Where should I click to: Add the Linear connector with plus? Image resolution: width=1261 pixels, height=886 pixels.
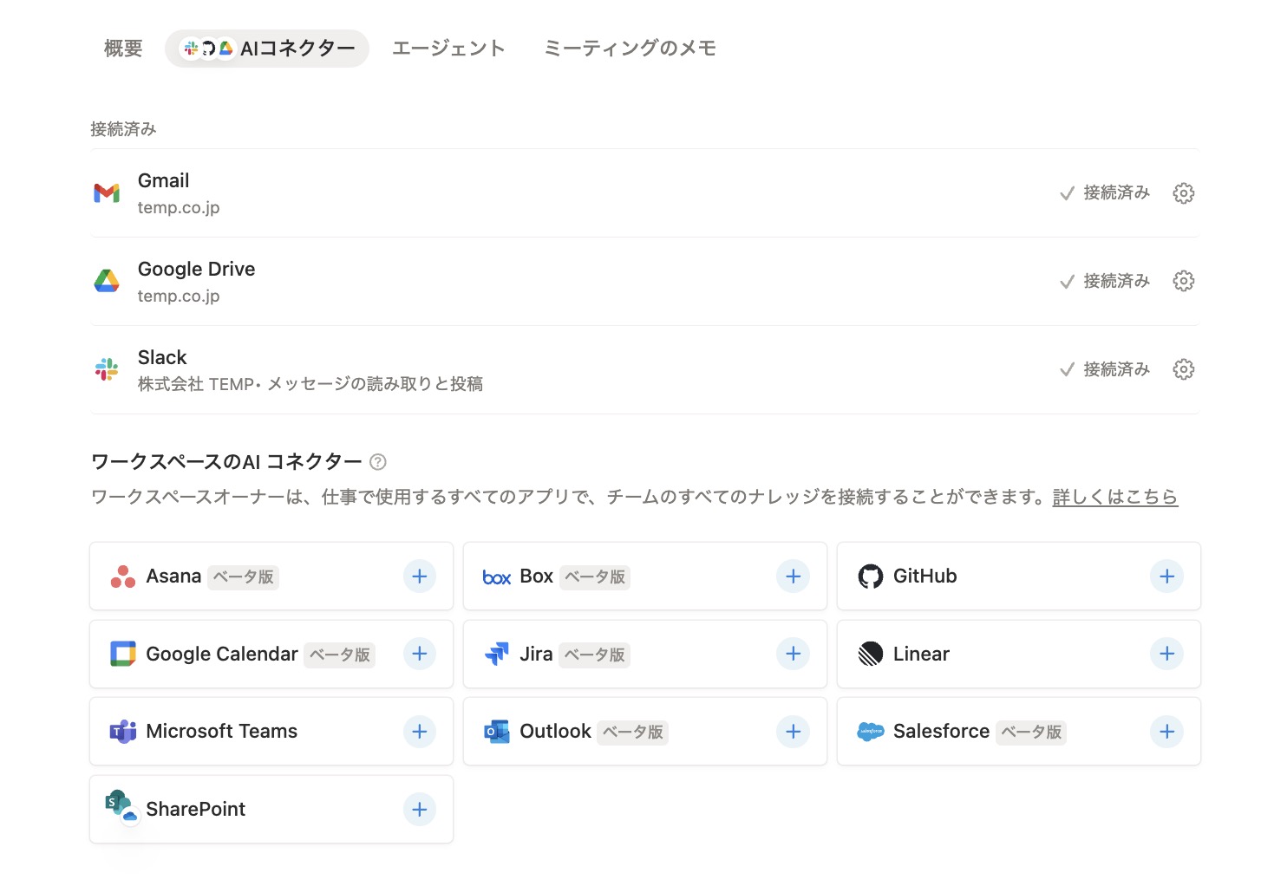pyautogui.click(x=1166, y=654)
